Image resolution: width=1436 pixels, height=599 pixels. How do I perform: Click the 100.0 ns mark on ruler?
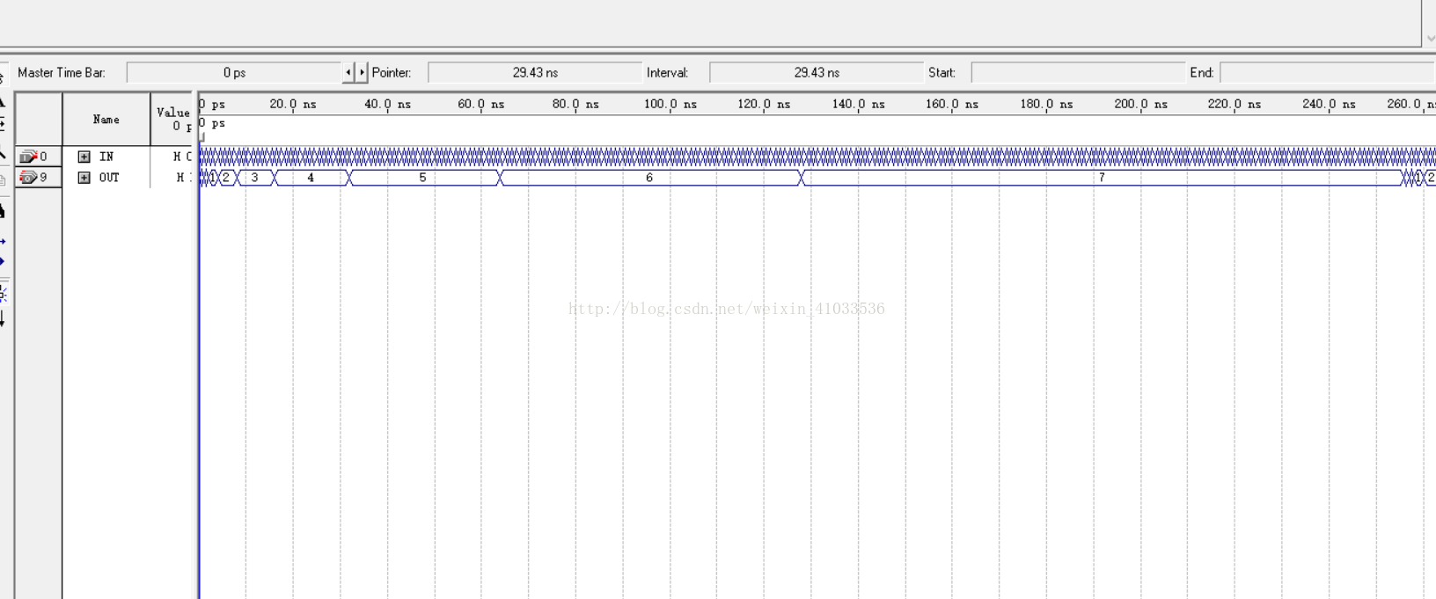click(x=670, y=104)
